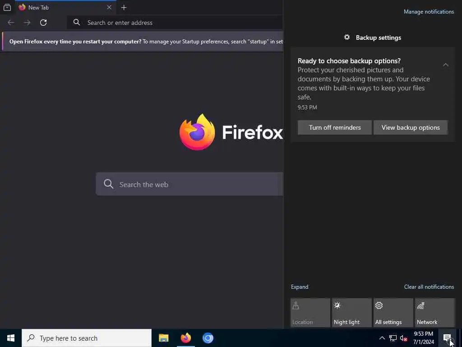
Task: Click the muted volume tray icon
Action: click(x=403, y=338)
